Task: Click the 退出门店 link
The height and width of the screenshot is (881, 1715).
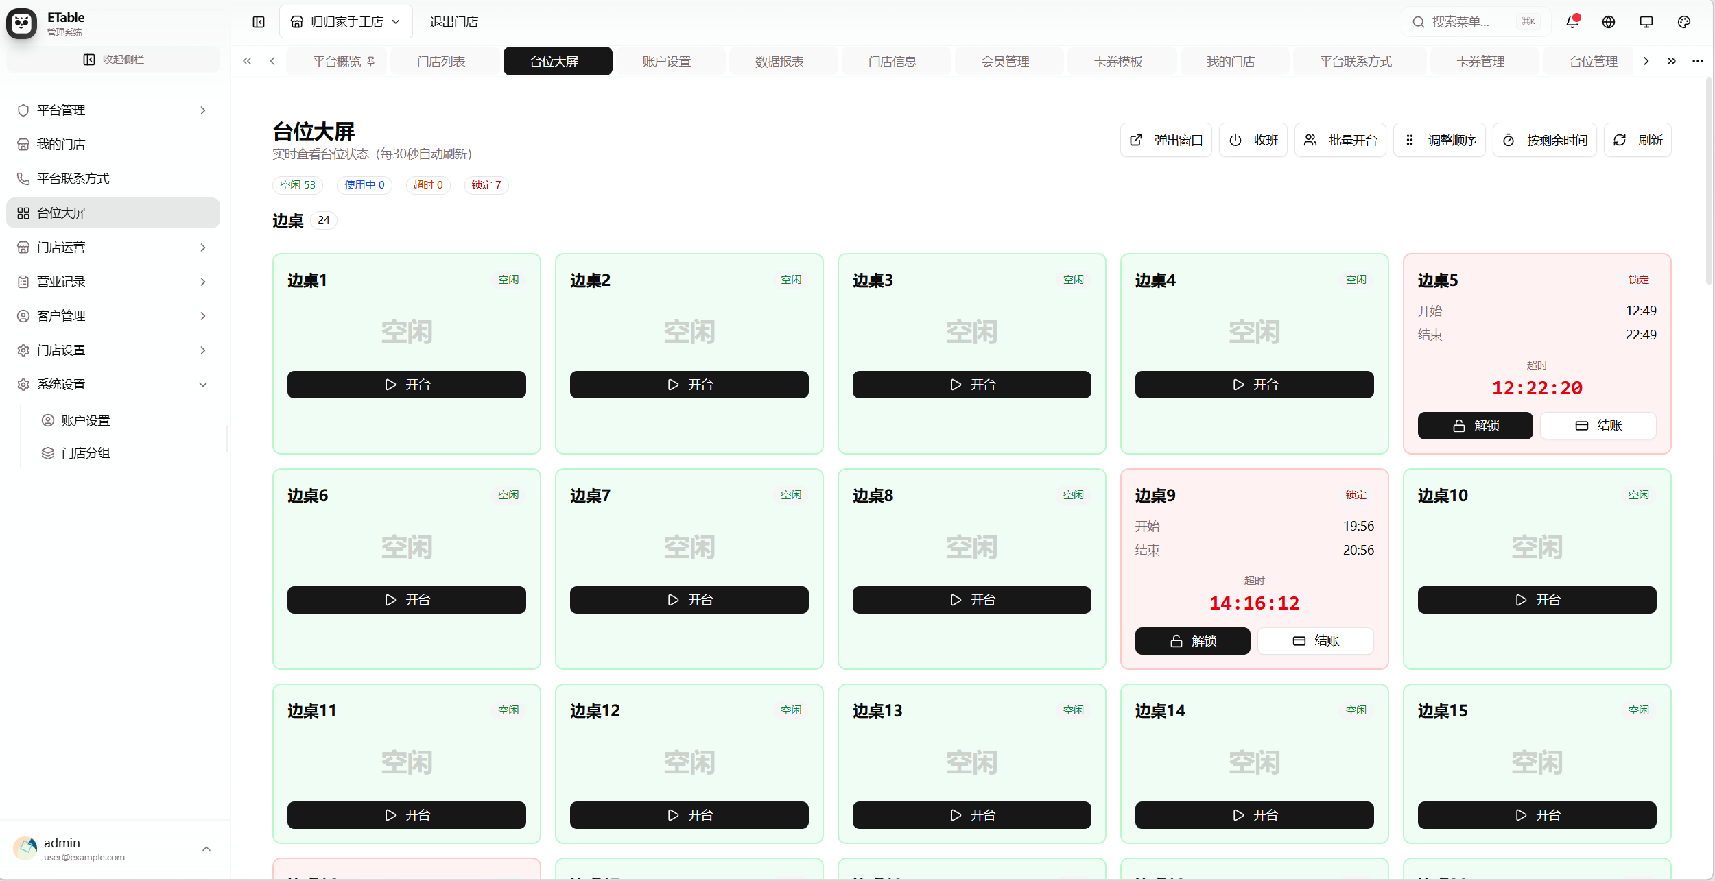Action: (454, 22)
